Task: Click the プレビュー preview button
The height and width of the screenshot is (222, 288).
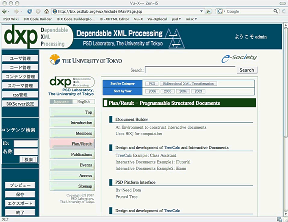Action: tap(20, 185)
